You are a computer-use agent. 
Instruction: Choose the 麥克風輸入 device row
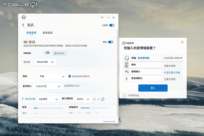[143, 78]
